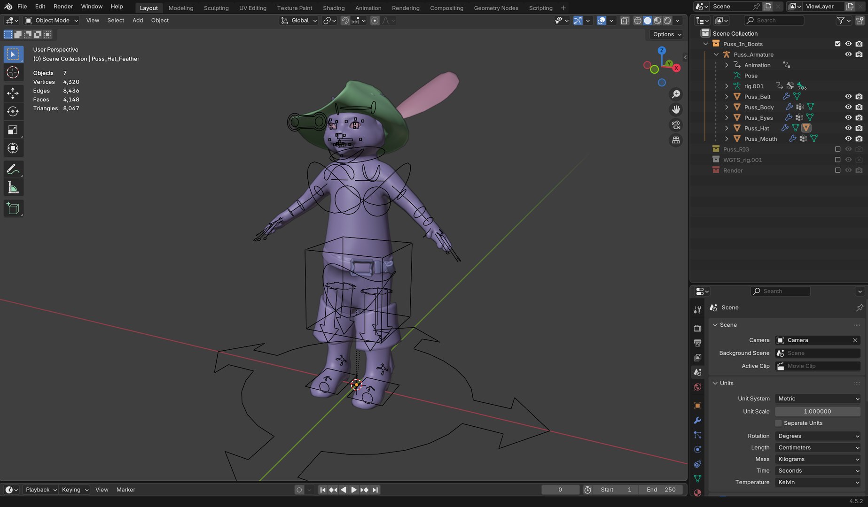Open Global transform orientation dropdown
The height and width of the screenshot is (507, 868).
[x=299, y=21]
